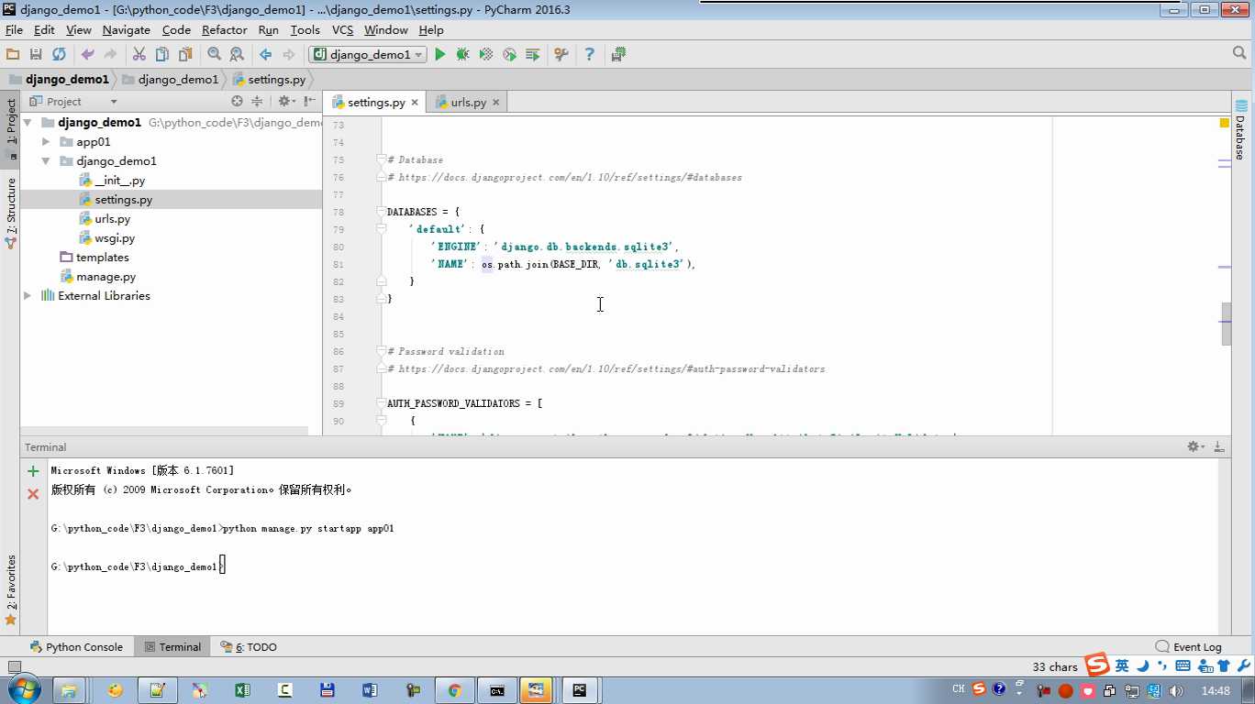Click the Synchronize toolbar icon
1255x704 pixels.
(59, 55)
